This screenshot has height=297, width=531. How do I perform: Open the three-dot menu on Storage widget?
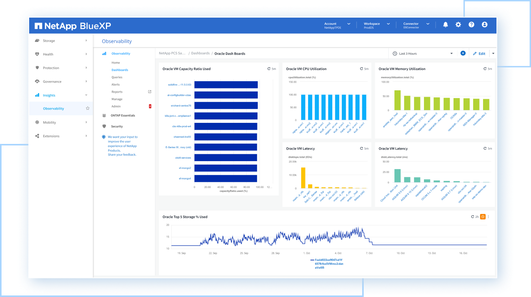click(x=488, y=217)
